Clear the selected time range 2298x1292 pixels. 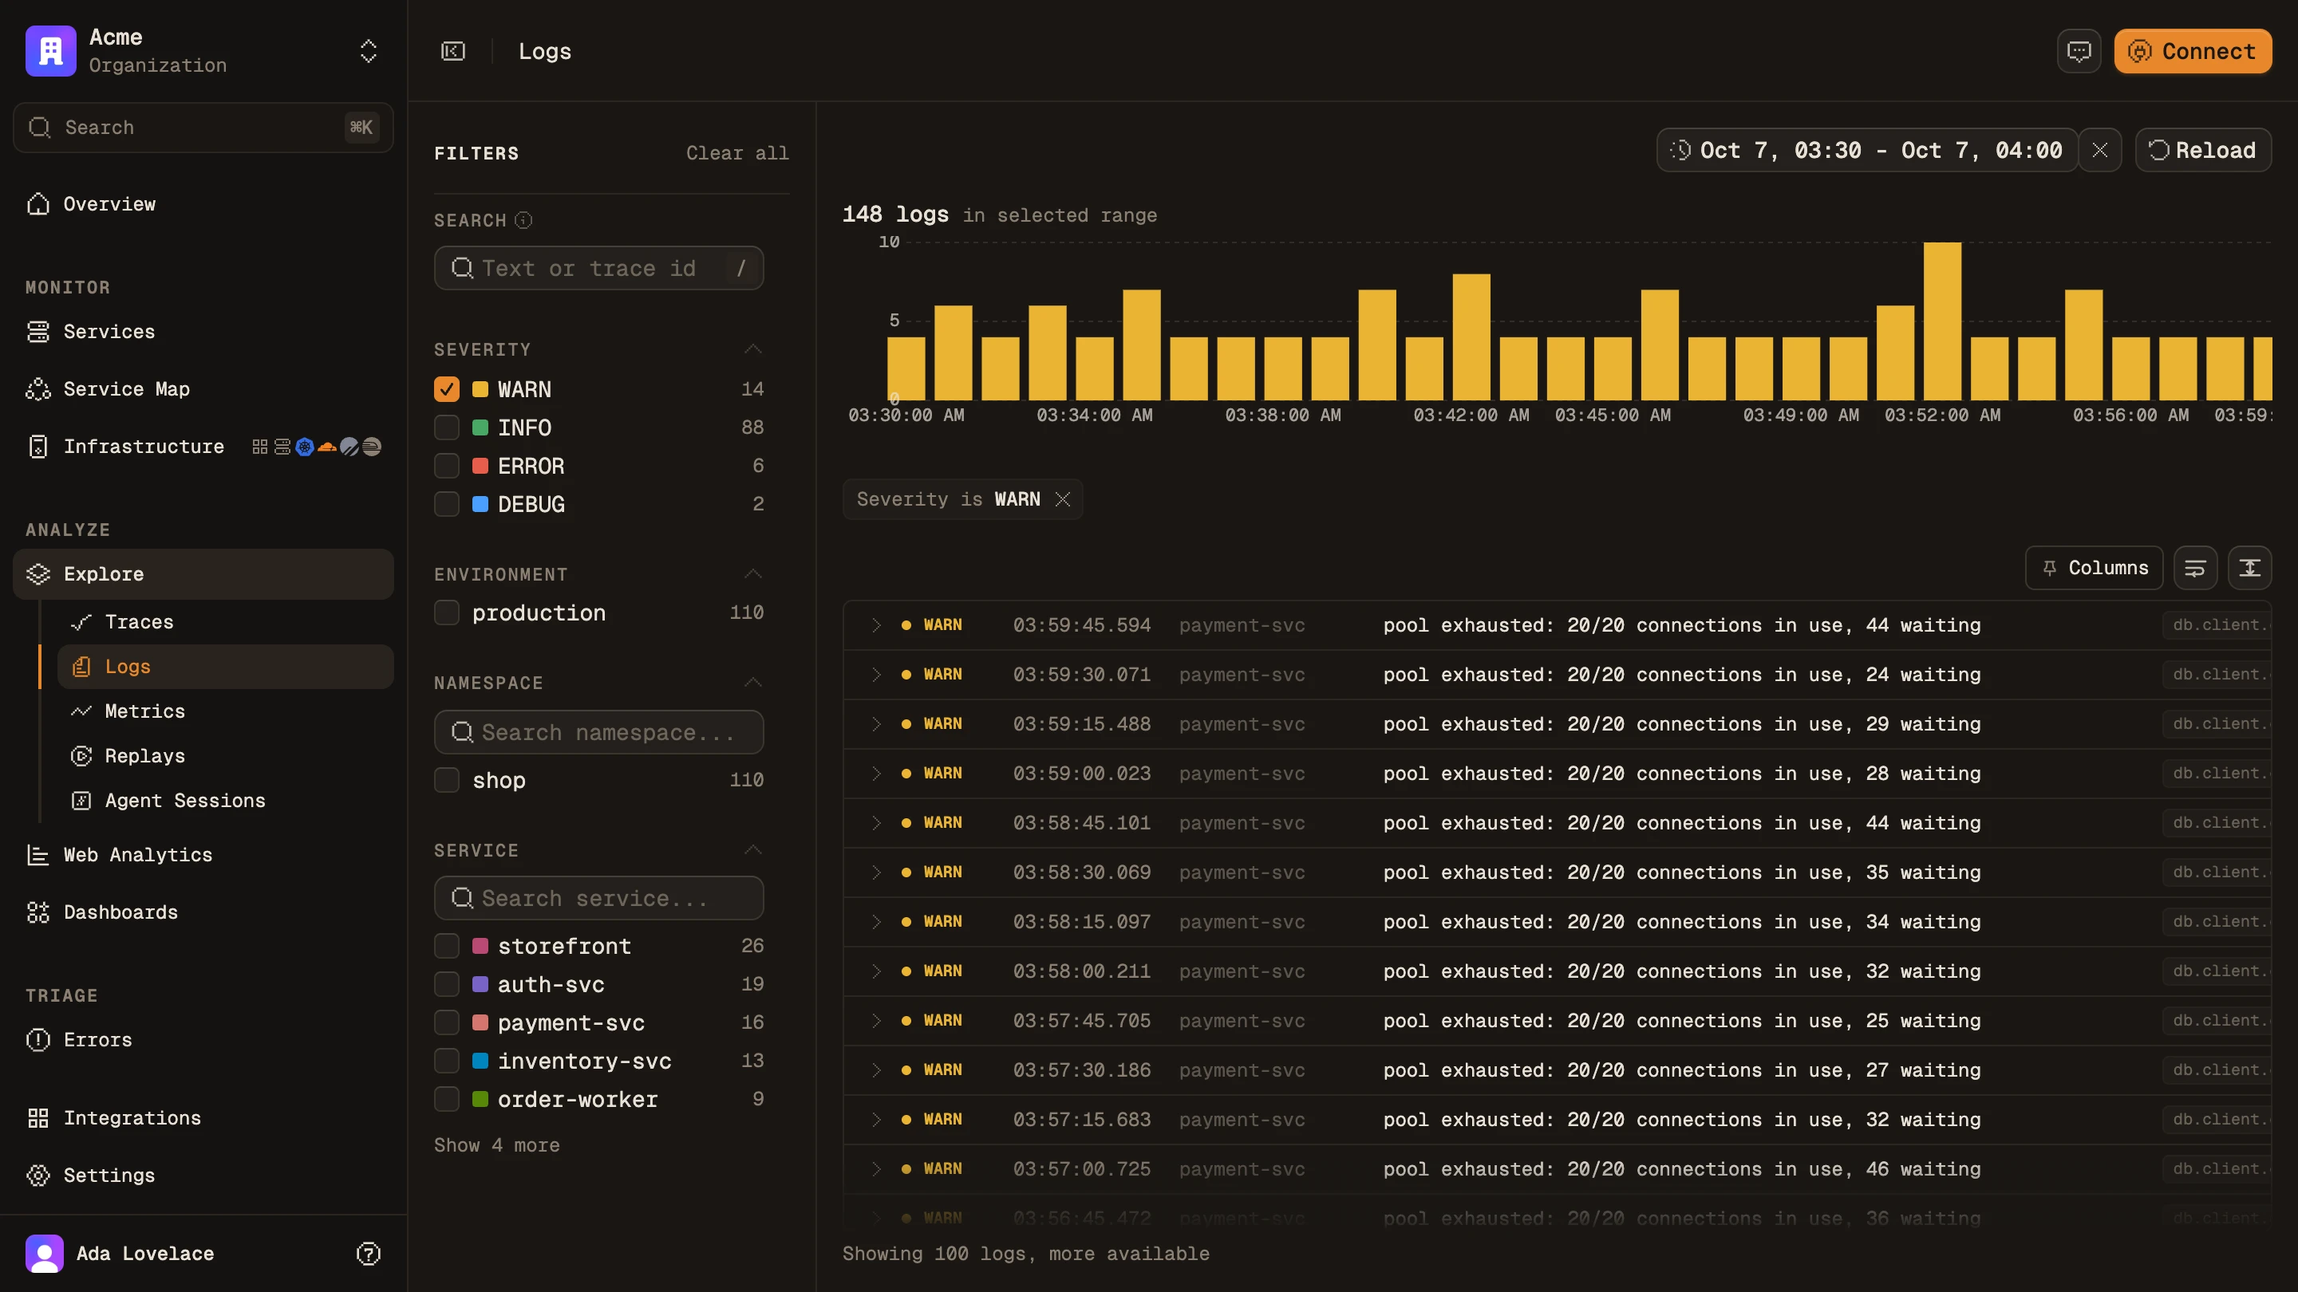click(x=2100, y=150)
